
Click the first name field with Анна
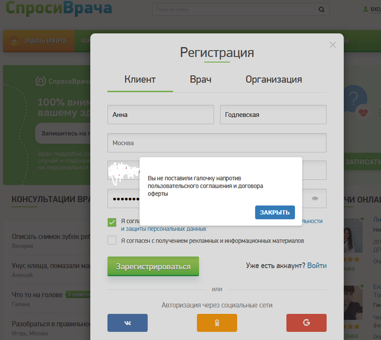click(161, 114)
